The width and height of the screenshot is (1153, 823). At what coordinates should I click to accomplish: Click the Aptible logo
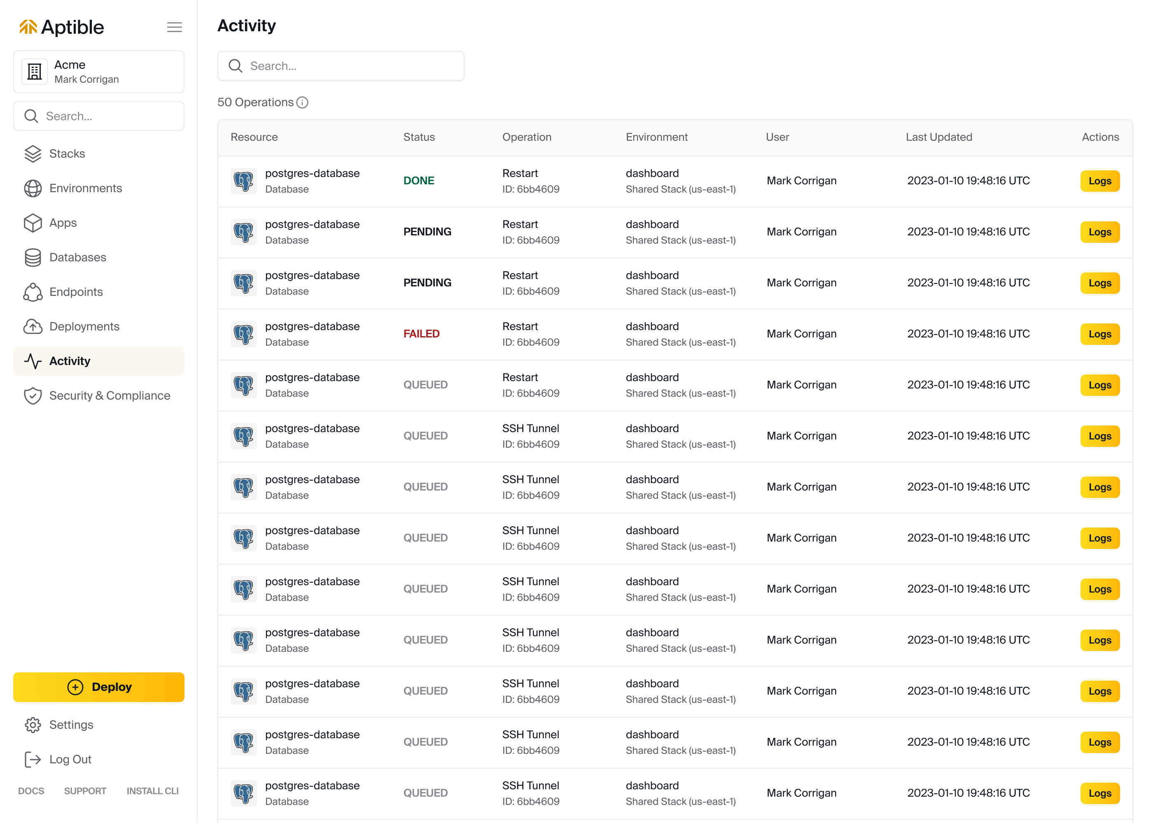click(x=61, y=27)
